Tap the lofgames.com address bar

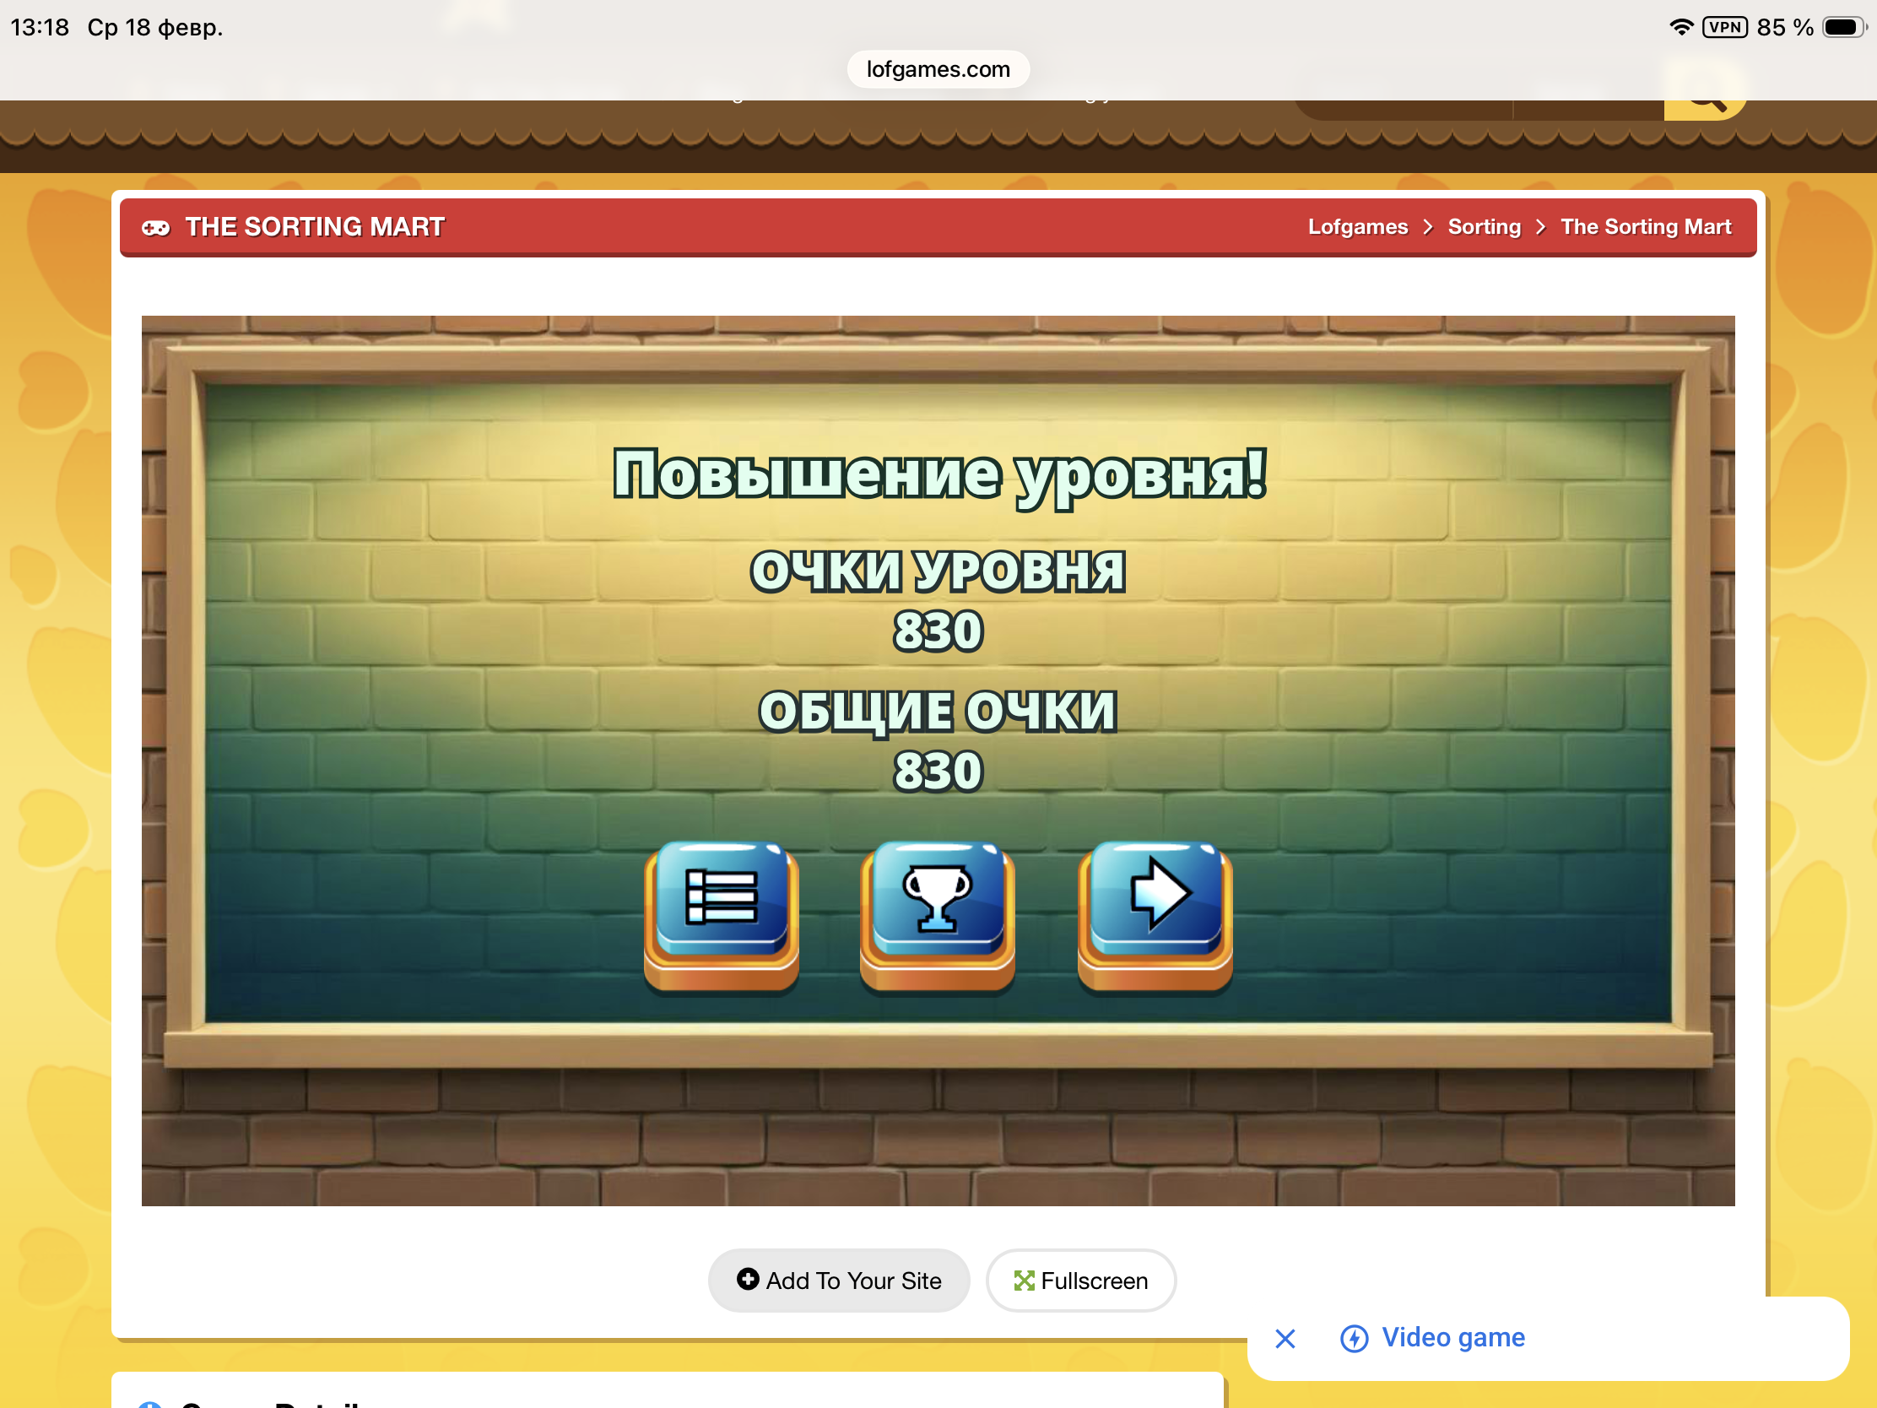(x=938, y=68)
